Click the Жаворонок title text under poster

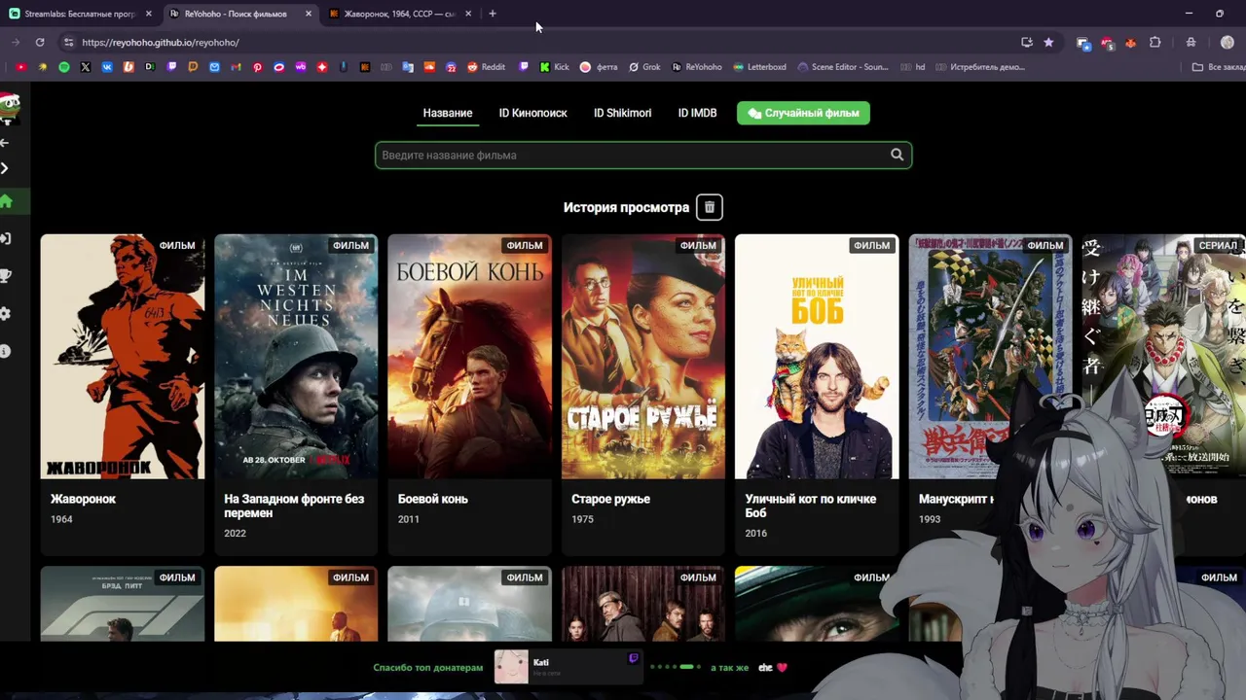[x=83, y=499]
